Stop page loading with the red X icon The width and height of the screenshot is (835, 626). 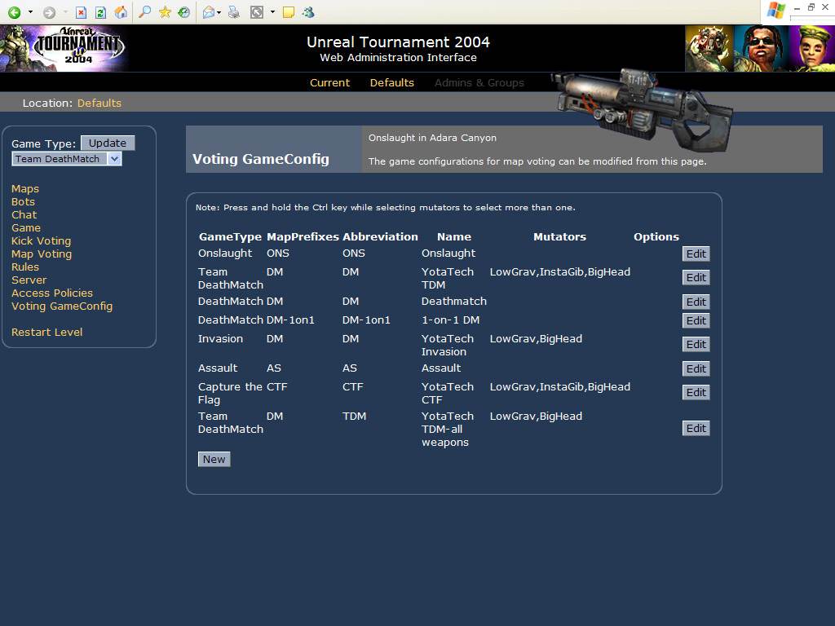pos(81,12)
